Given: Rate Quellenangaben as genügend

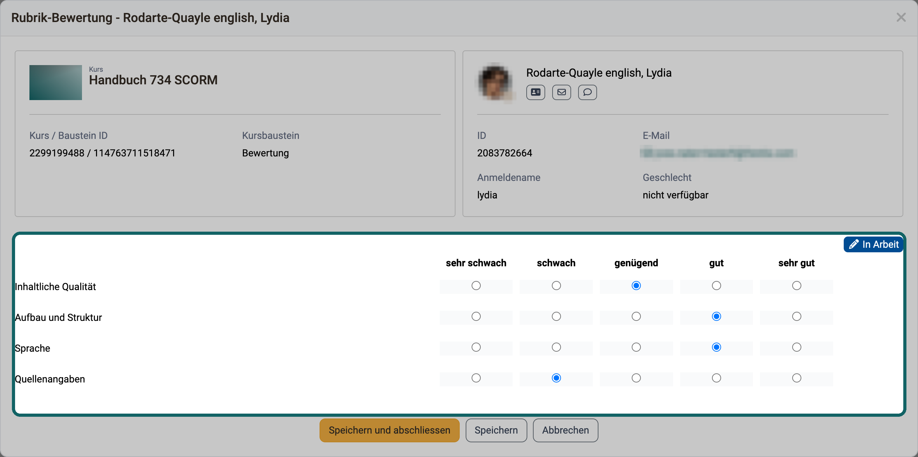Looking at the screenshot, I should pyautogui.click(x=636, y=378).
